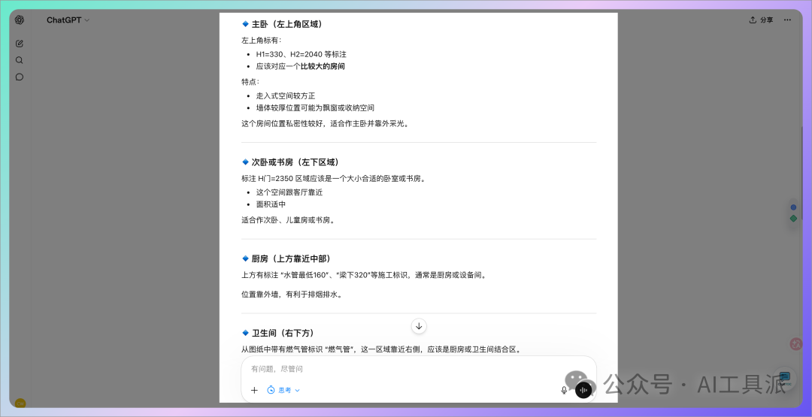Click the green diamond floating widget icon
This screenshot has height=417, width=812.
click(793, 219)
